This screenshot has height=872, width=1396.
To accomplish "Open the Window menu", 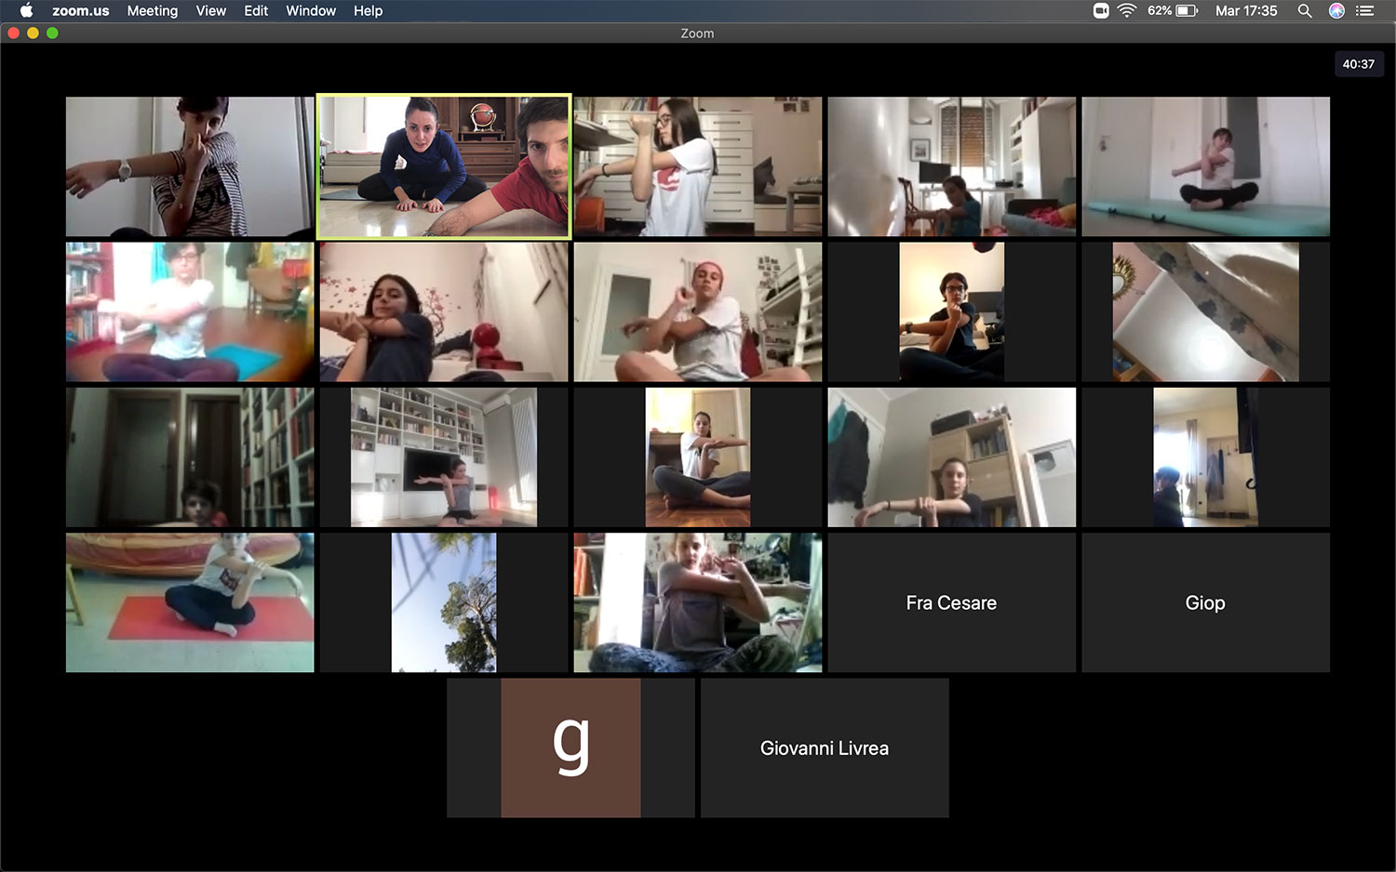I will (311, 10).
